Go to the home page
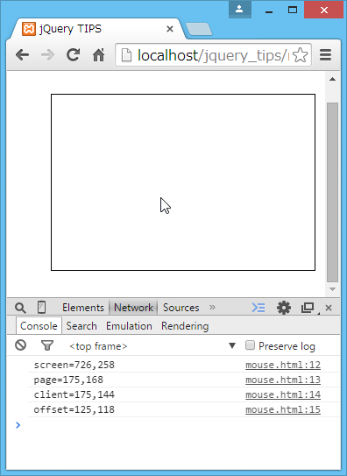This screenshot has height=476, width=347. [98, 55]
